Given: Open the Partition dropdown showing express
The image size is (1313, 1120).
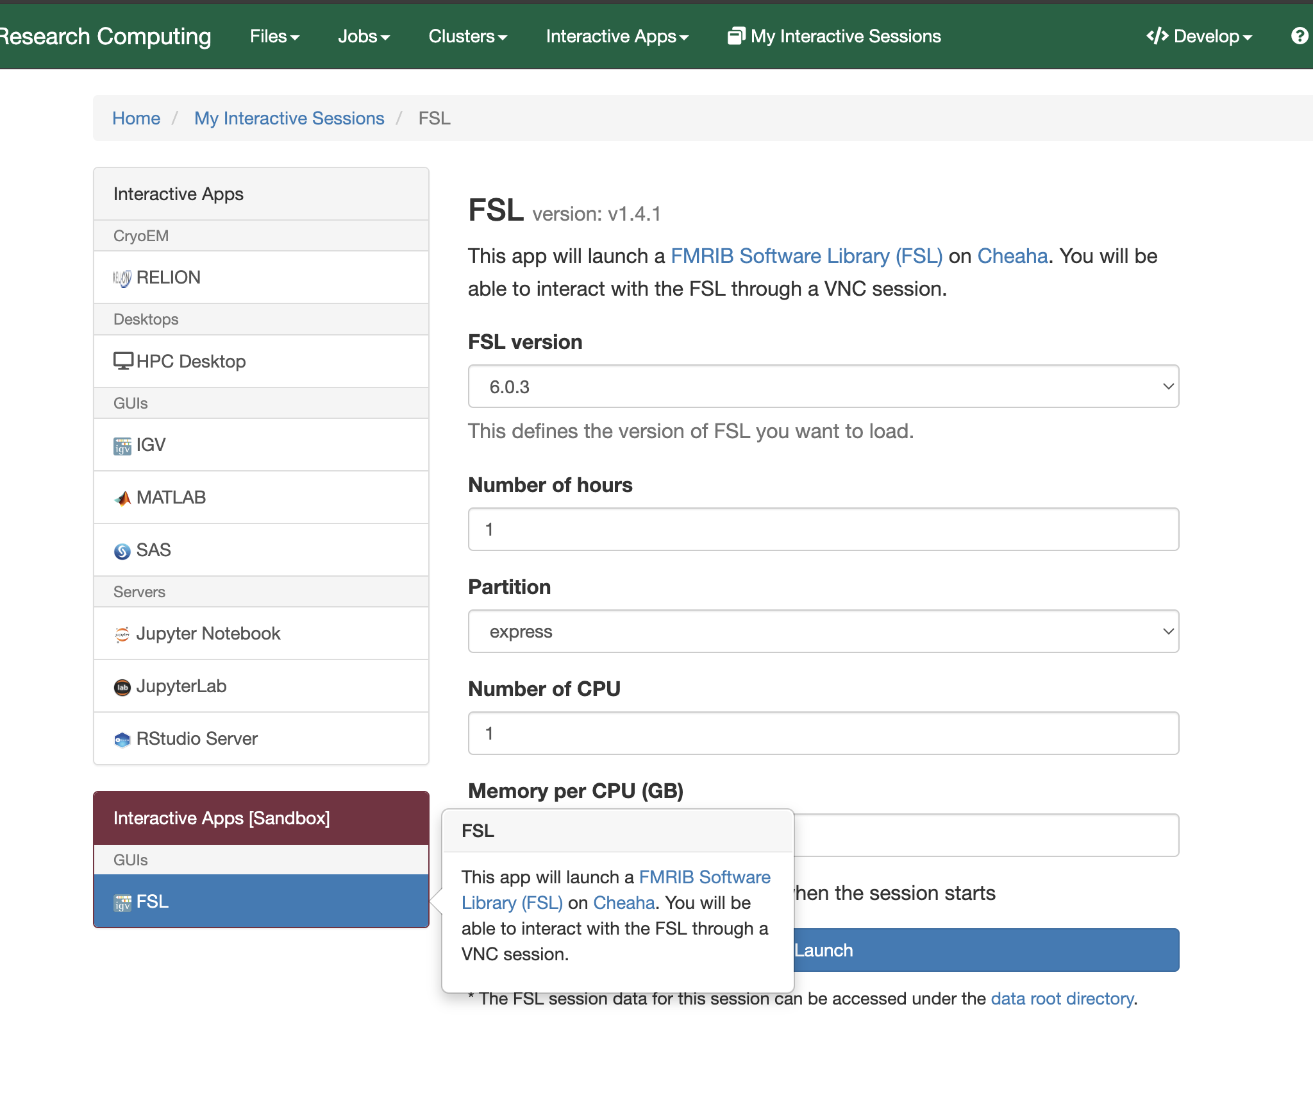Looking at the screenshot, I should 823,631.
